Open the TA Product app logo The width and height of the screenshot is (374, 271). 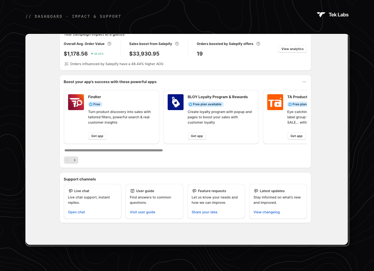pyautogui.click(x=275, y=102)
